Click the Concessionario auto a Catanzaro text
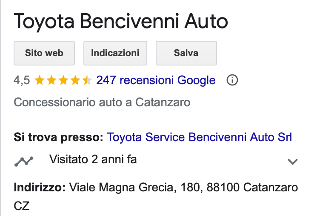314x216 pixels. coord(102,102)
